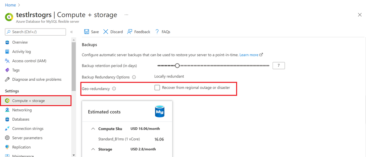Screen dimensions: 366x157
Task: Click the purple Tags icon
Action: tap(7, 70)
